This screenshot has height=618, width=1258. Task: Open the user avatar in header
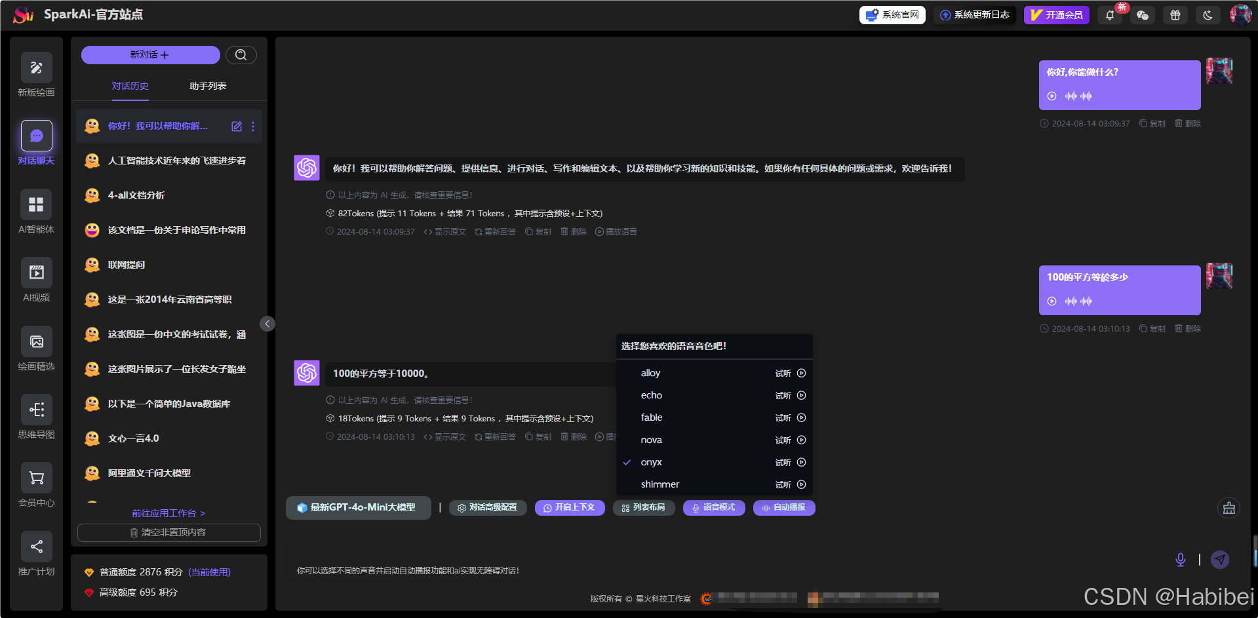tap(1240, 15)
